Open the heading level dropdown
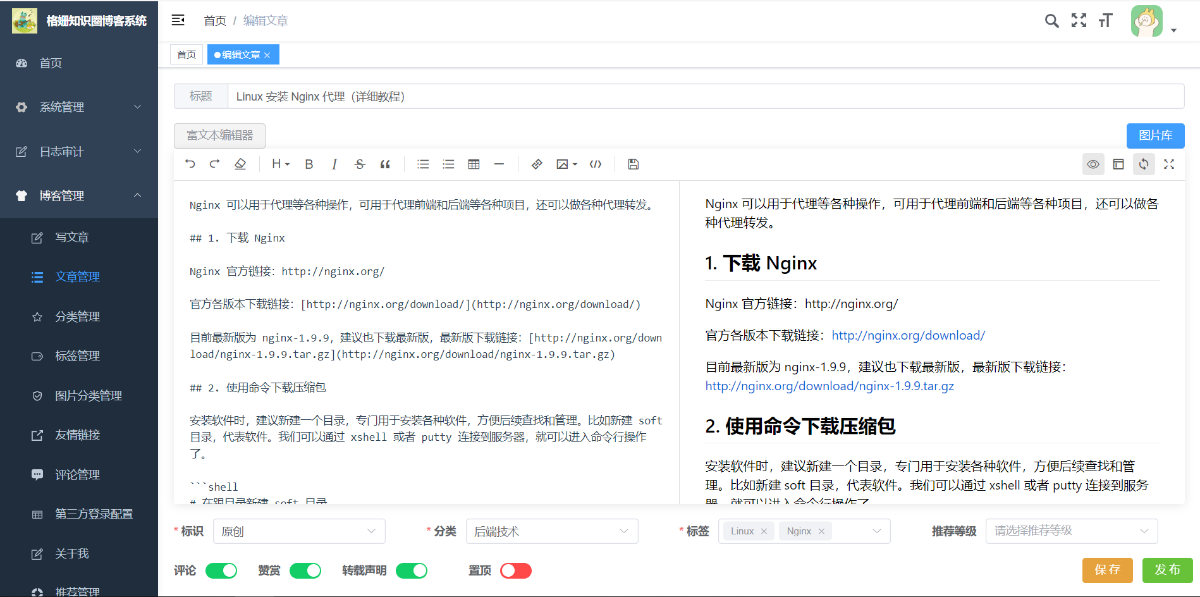Image resolution: width=1200 pixels, height=597 pixels. (280, 164)
